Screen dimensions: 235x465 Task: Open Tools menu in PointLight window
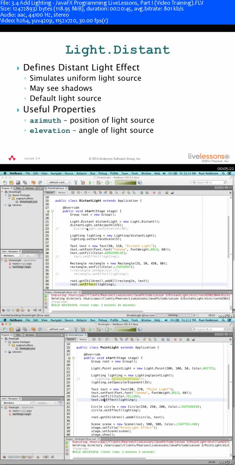point(134,320)
